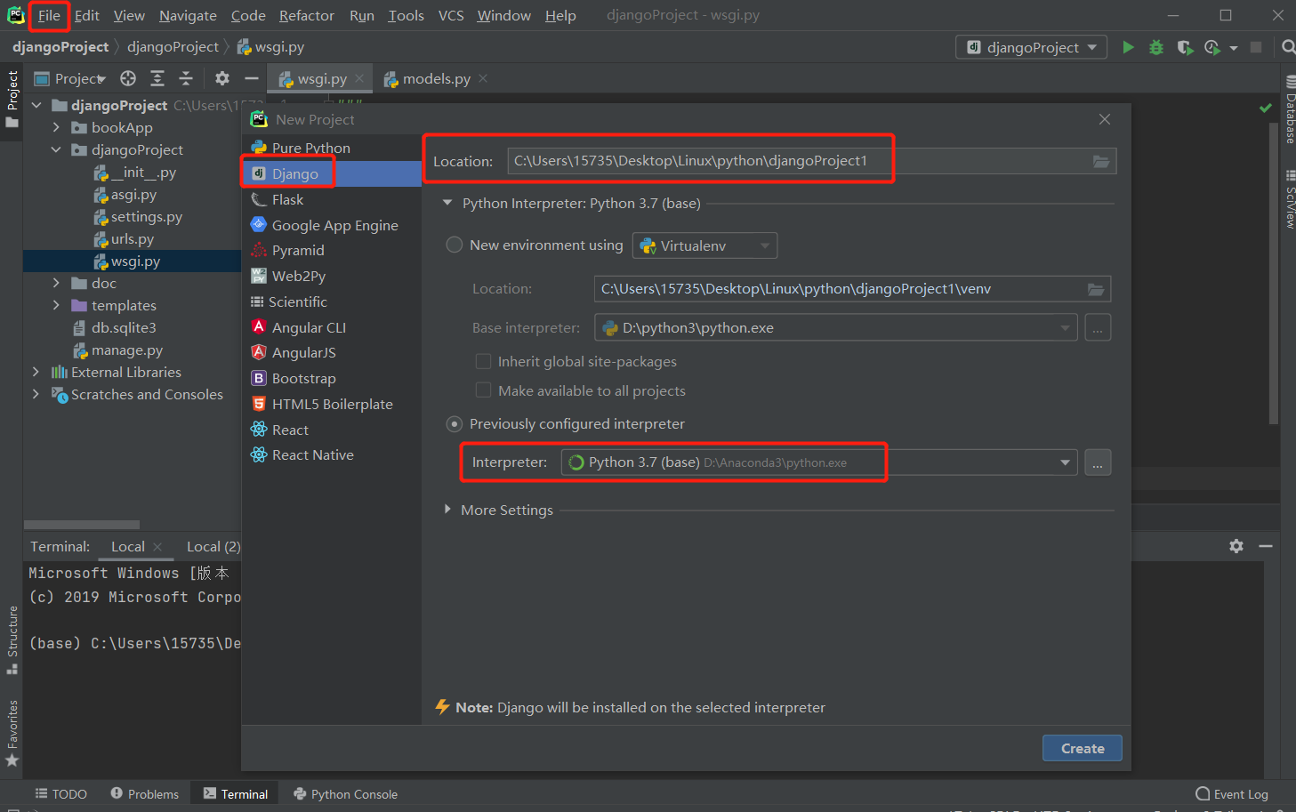This screenshot has width=1296, height=812.
Task: Start debugging with the bug icon
Action: point(1156,47)
